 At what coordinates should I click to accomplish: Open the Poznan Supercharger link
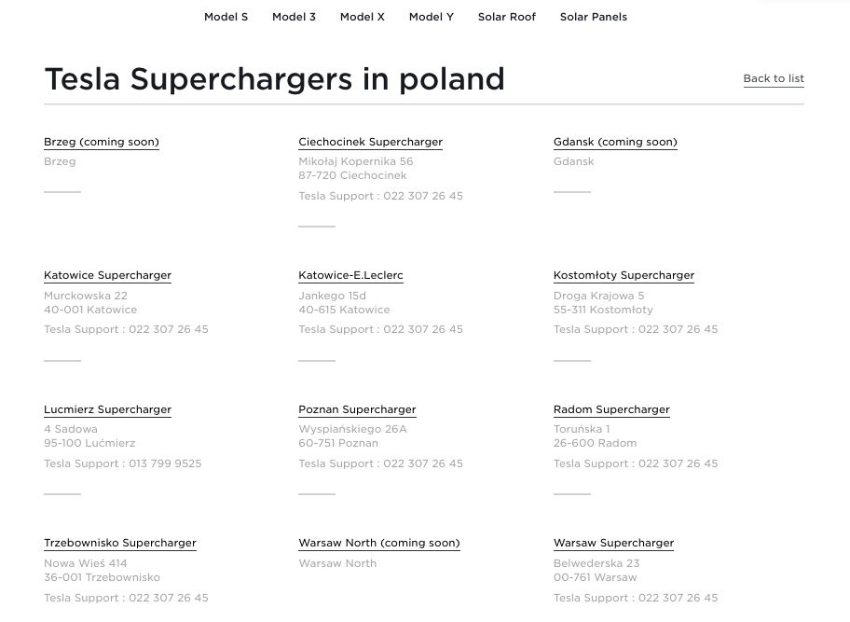coord(357,409)
